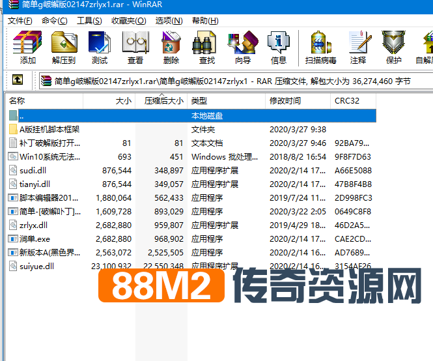Select file name suiyue.dll
Screen dimensions: 433x361
(36, 267)
